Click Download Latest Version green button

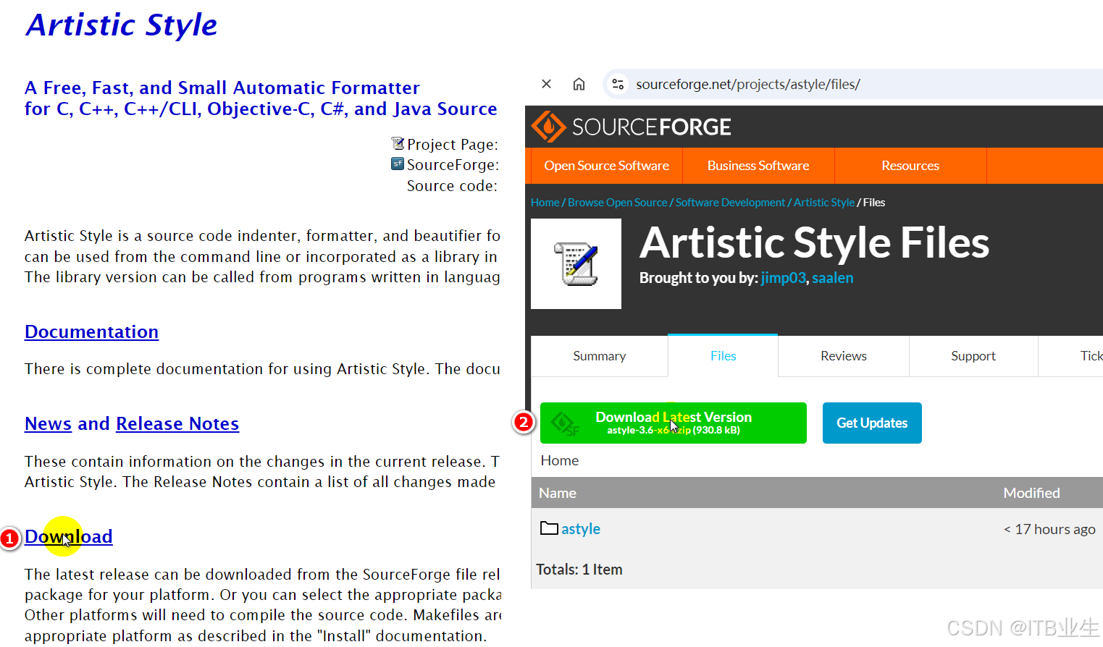click(x=674, y=423)
